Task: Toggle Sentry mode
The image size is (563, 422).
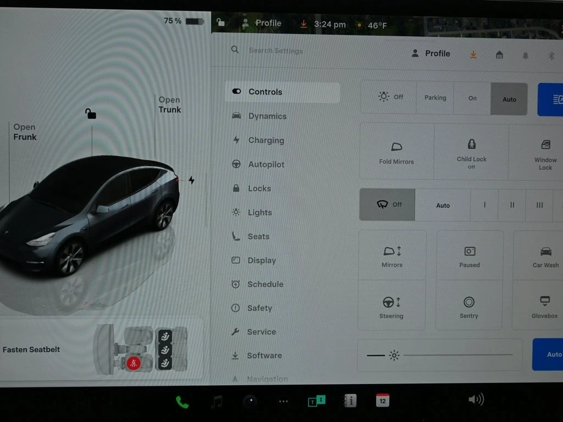Action: pos(469,306)
